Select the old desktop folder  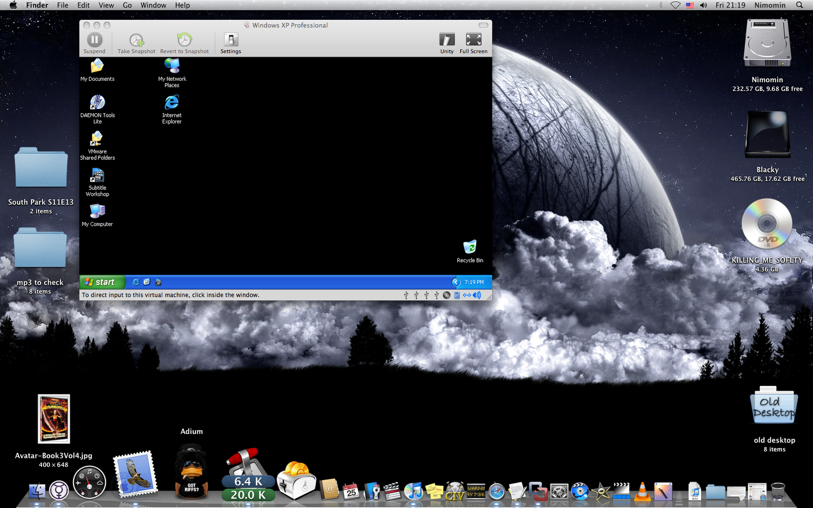click(774, 405)
